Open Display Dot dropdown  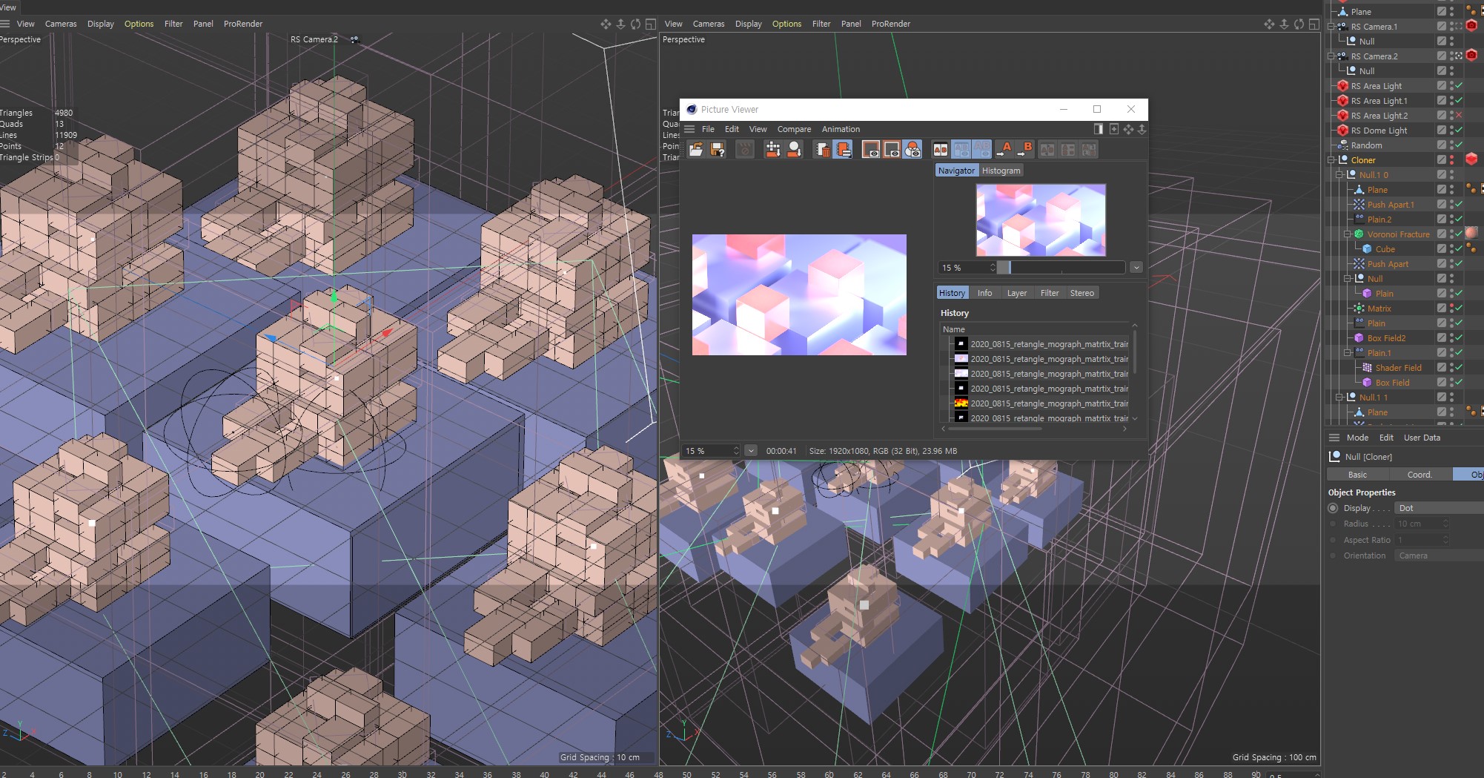[1439, 508]
